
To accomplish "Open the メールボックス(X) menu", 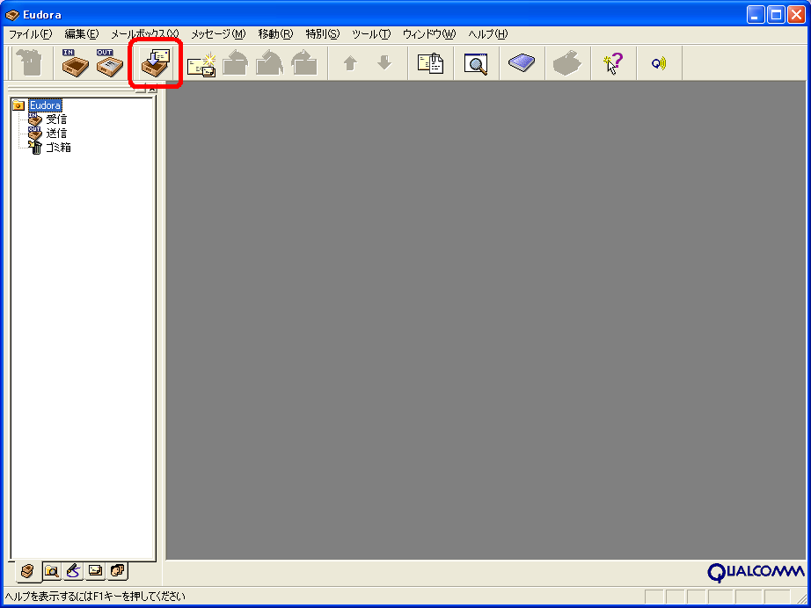I will tap(145, 34).
